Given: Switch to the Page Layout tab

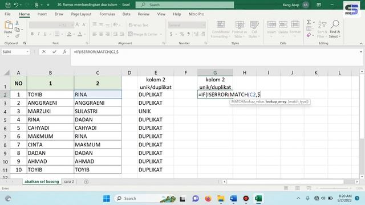Looking at the screenshot, I should [x=81, y=14].
